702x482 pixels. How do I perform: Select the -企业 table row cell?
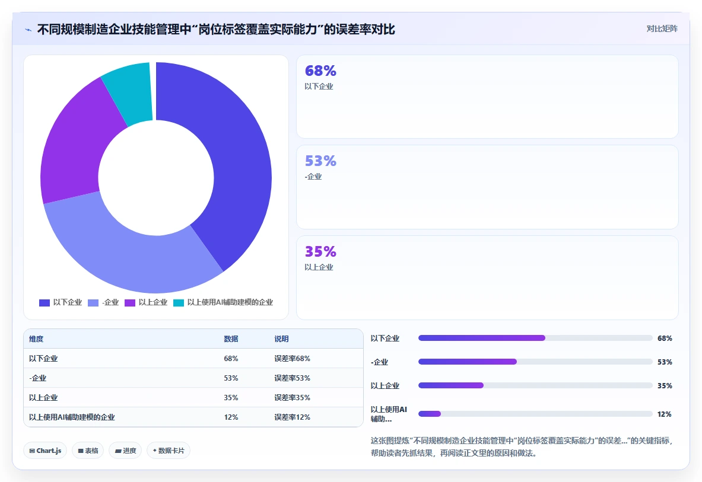[x=37, y=378]
